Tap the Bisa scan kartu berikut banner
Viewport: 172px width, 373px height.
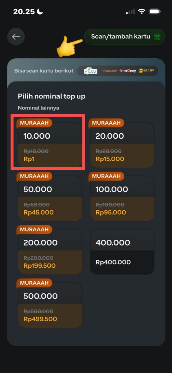tap(86, 71)
